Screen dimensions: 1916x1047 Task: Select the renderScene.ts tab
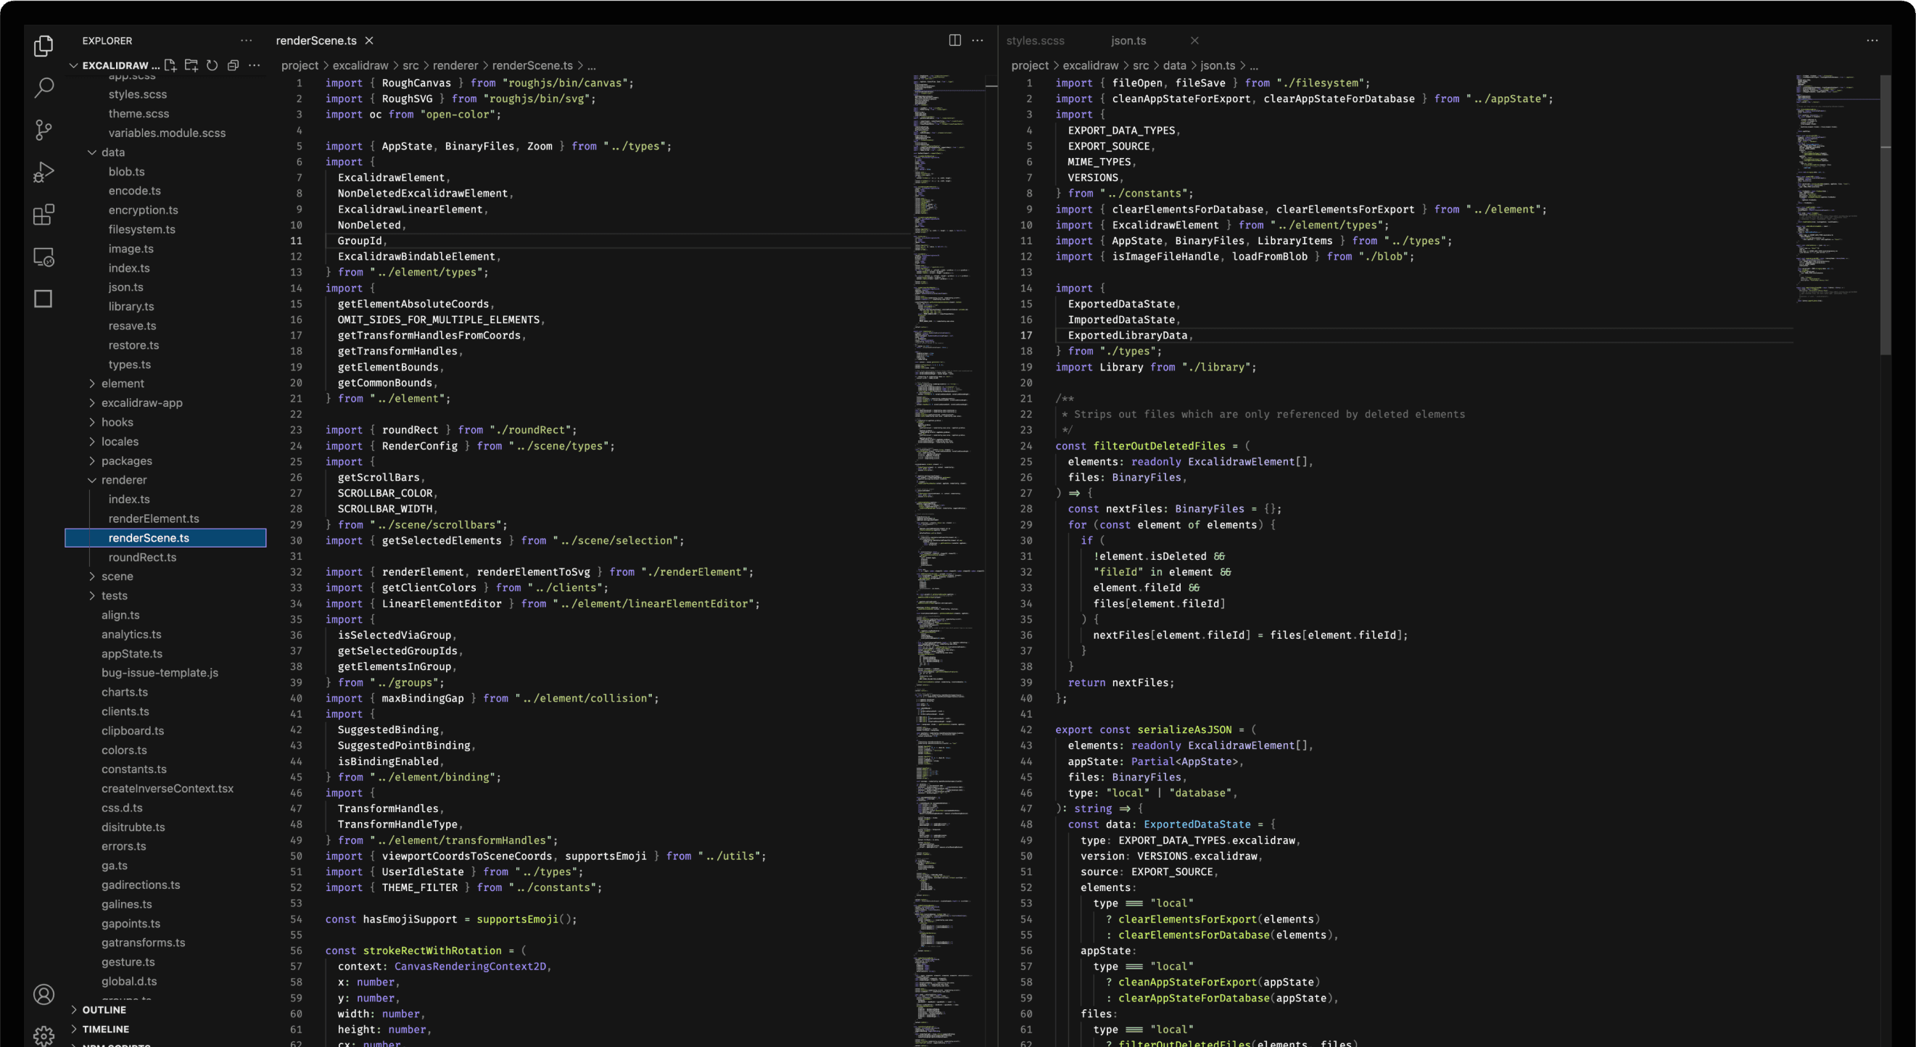pos(313,40)
